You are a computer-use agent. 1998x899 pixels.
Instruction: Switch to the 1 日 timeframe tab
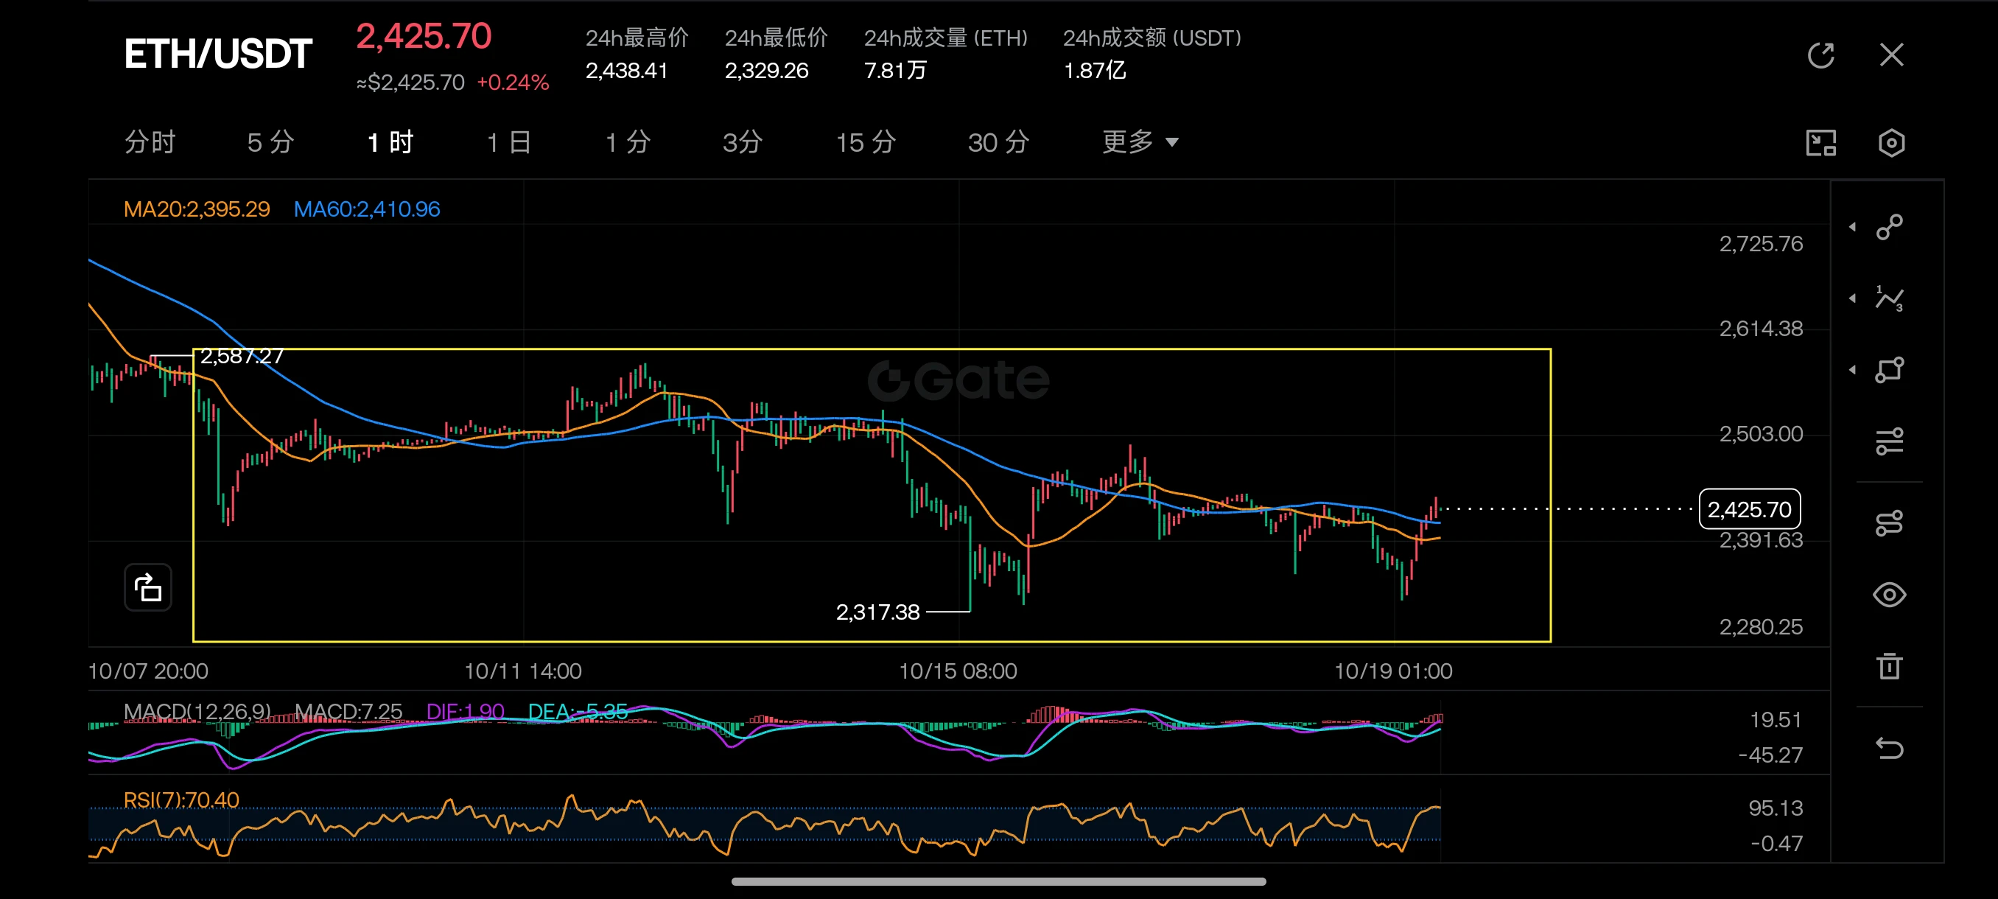point(509,143)
